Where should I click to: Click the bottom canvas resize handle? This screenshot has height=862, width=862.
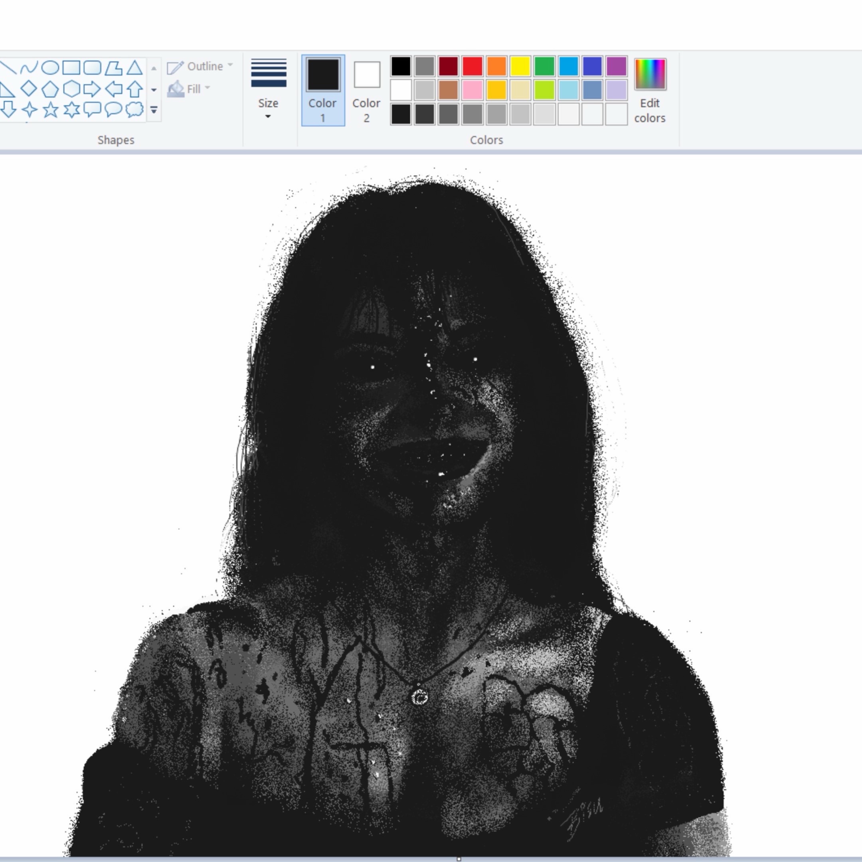[459, 858]
